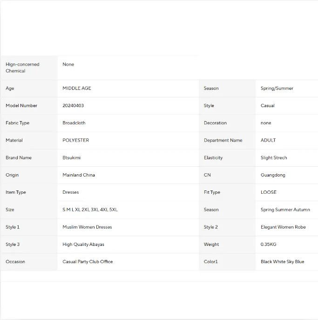Click the Guangdong value in CN row
Screen dimensions: 318x320
point(273,175)
